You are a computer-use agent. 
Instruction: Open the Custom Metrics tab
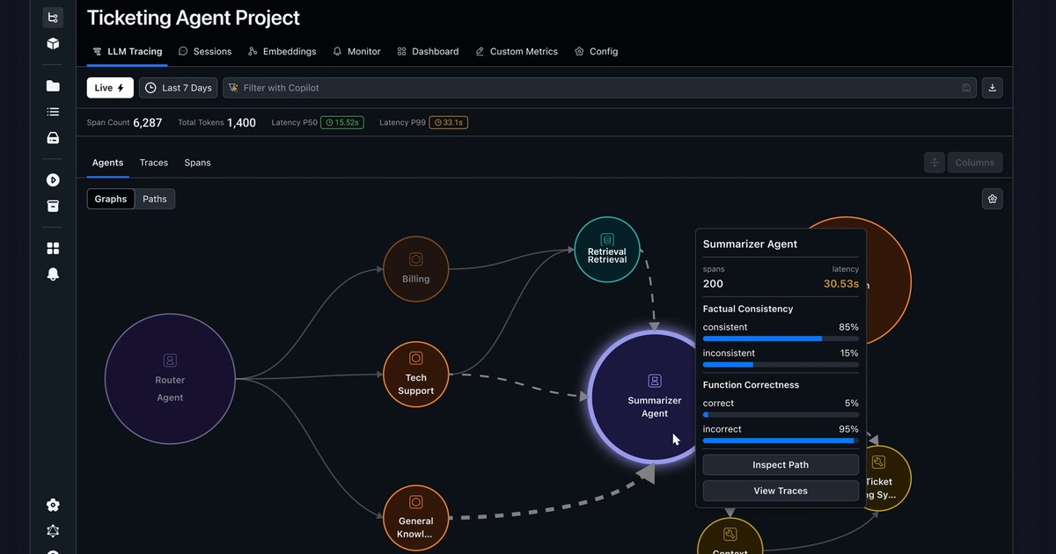click(517, 52)
